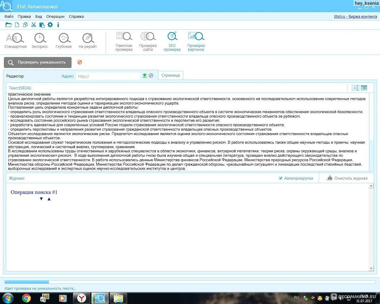Click the copy icon in toolbar
The image size is (380, 304).
click(x=26, y=25)
